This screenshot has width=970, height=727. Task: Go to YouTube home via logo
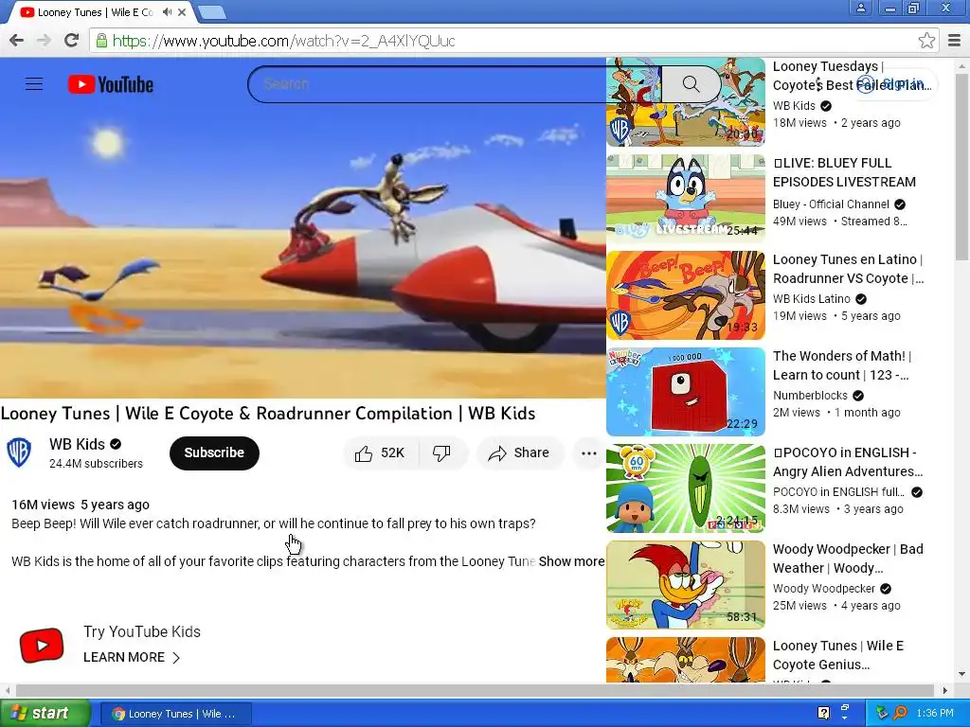tap(111, 84)
